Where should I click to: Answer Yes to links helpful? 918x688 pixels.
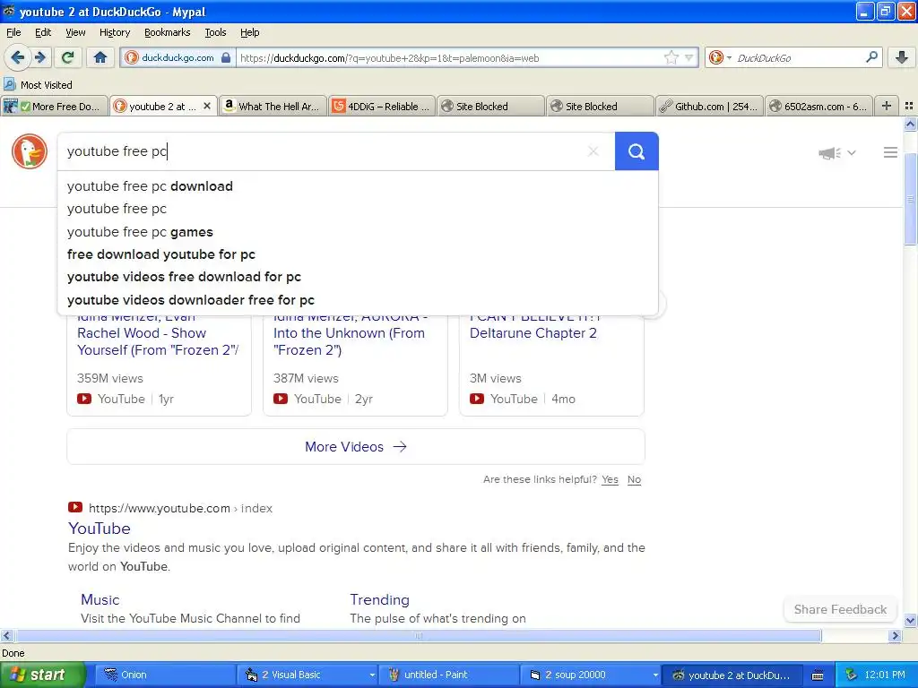[x=610, y=480]
